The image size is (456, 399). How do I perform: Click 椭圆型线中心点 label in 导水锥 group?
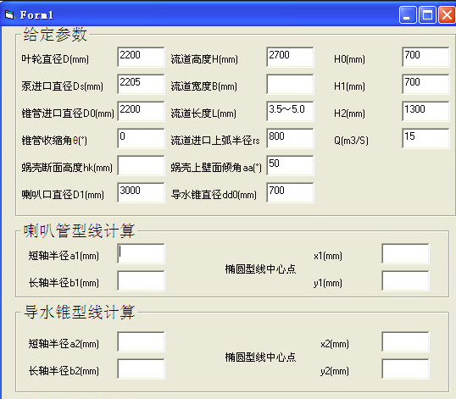coord(260,357)
